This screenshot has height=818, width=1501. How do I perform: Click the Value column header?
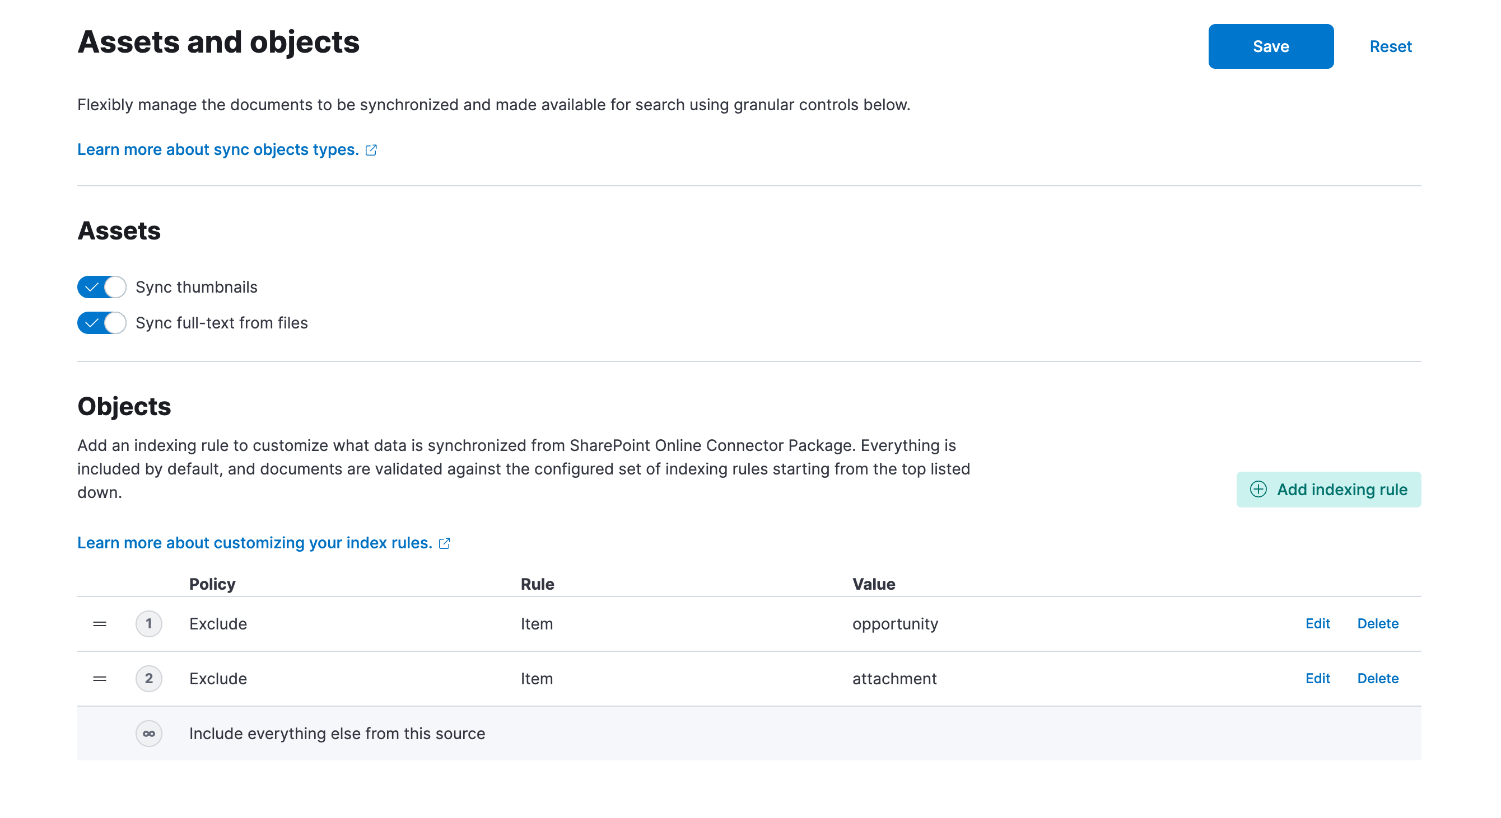pyautogui.click(x=874, y=584)
